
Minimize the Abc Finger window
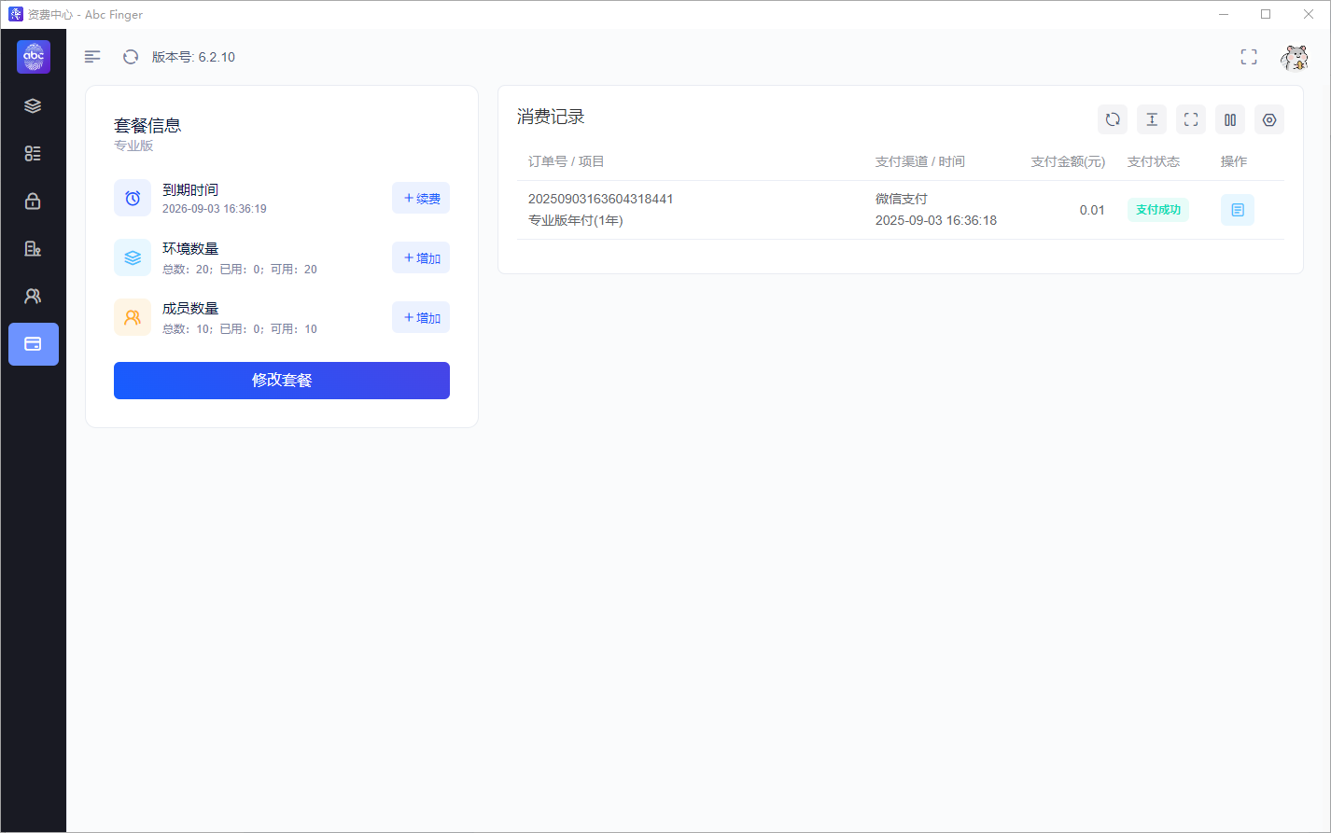(x=1223, y=14)
